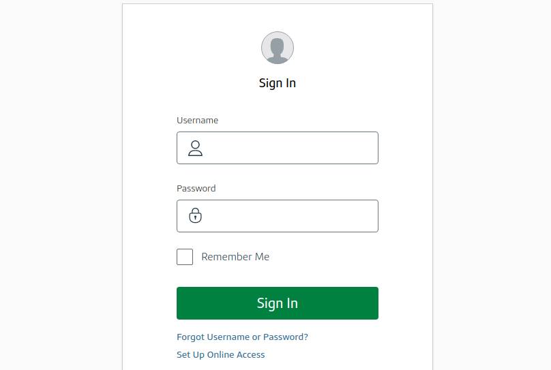Click the word Forgot in the recovery link

point(192,337)
